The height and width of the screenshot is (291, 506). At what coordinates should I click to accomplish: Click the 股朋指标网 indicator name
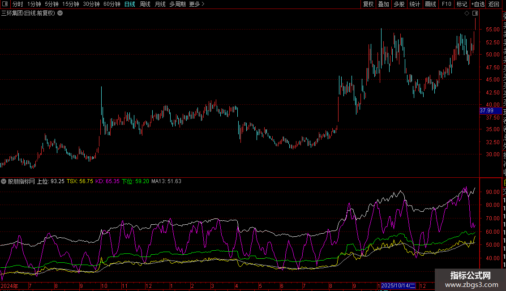point(21,181)
